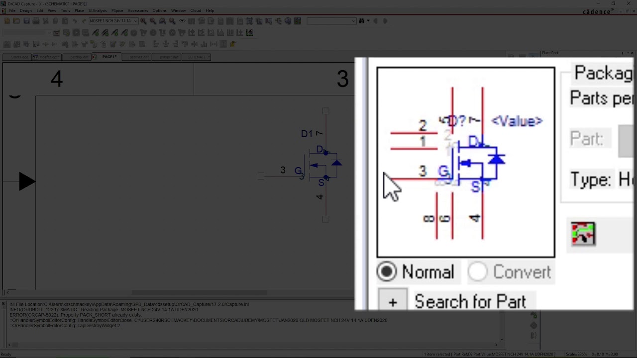Redo the last action
Image resolution: width=637 pixels, height=358 pixels.
click(84, 21)
